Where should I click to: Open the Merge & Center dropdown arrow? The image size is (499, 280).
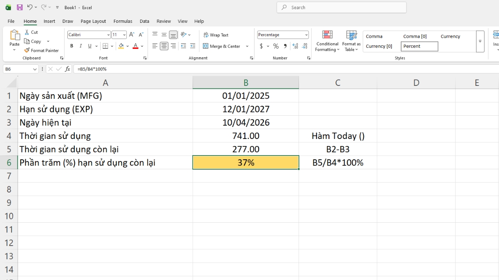[x=248, y=46]
